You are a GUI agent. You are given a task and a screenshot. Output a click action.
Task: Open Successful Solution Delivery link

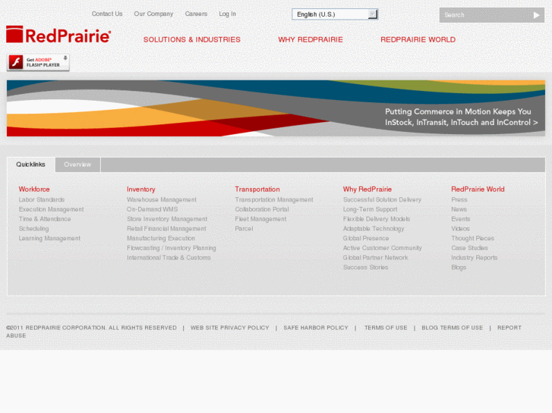pos(382,199)
